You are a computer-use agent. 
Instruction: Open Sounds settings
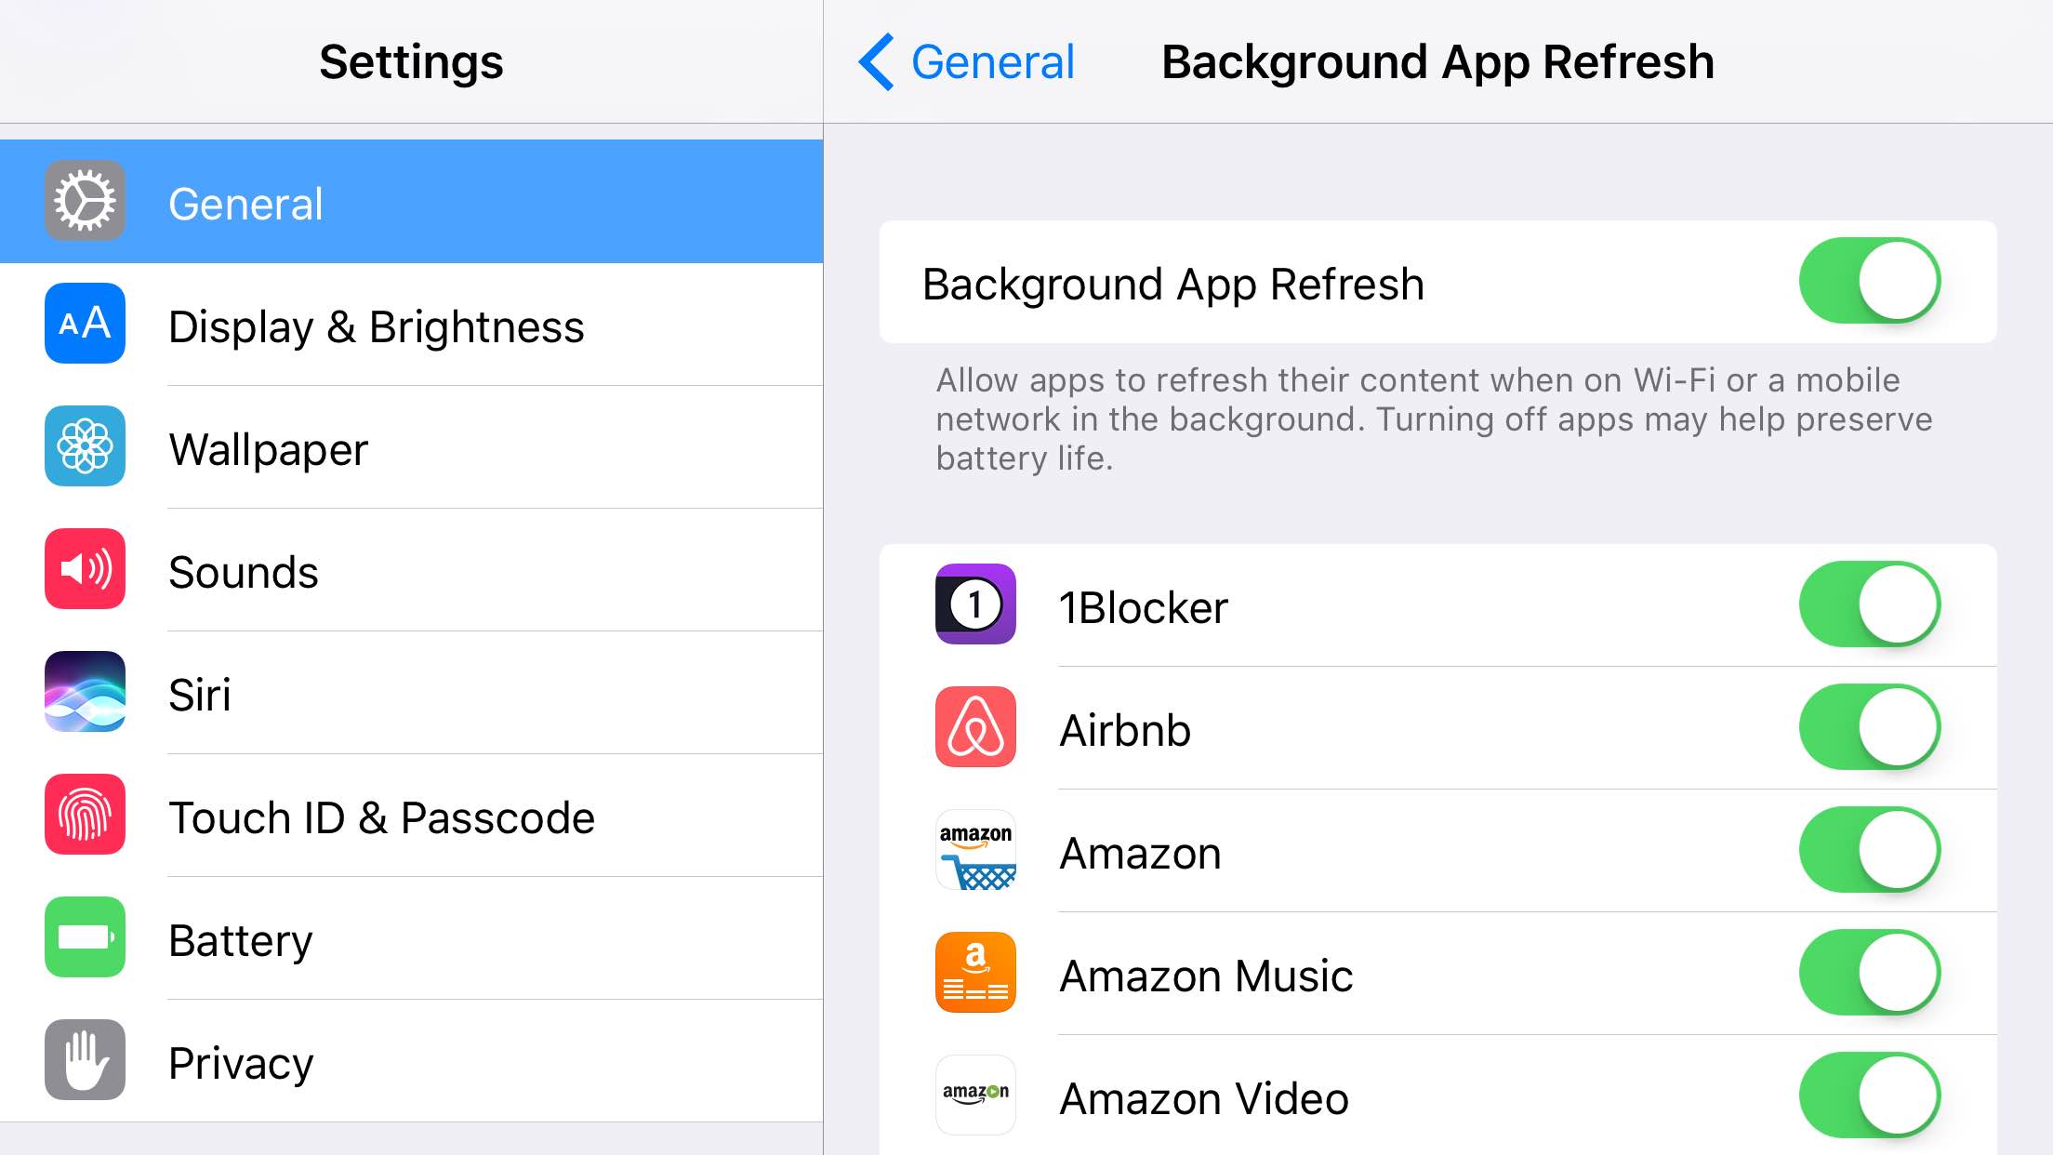pyautogui.click(x=410, y=571)
